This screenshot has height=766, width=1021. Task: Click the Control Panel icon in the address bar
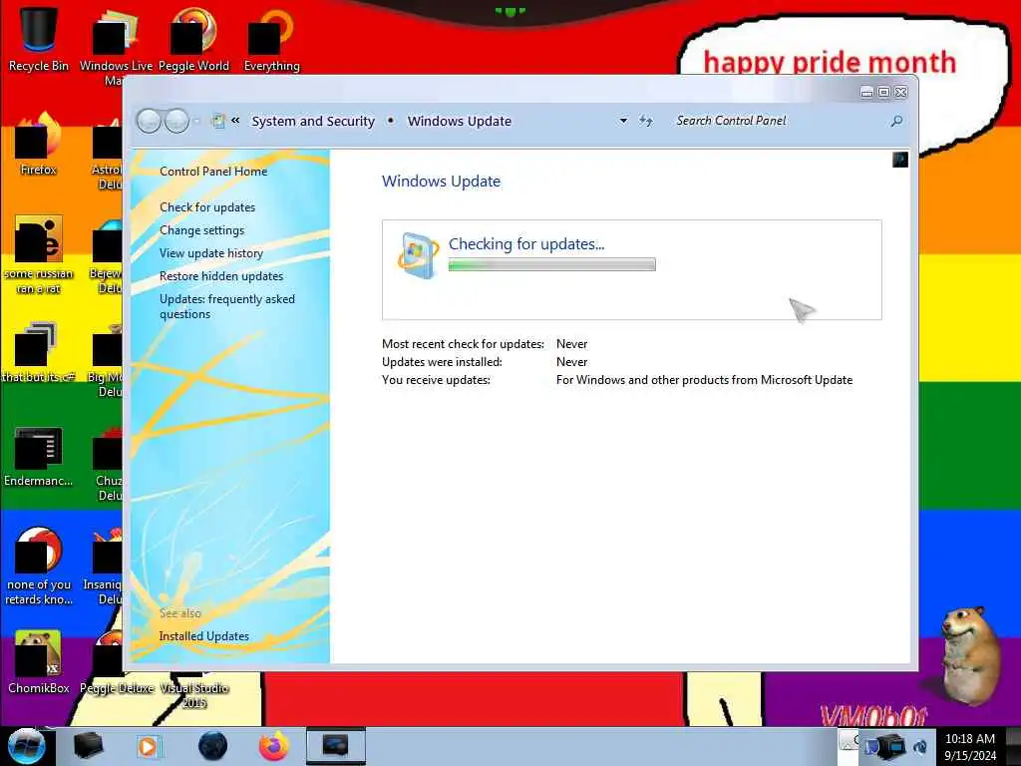click(218, 121)
